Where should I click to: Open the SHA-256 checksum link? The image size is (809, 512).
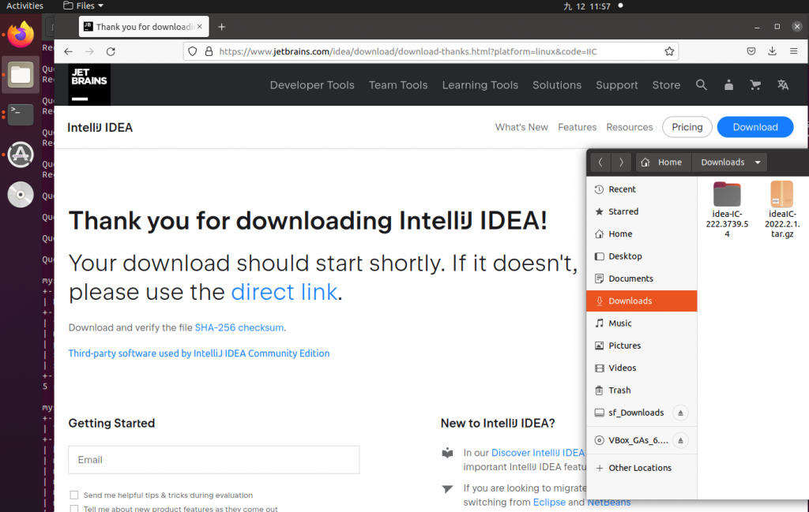pos(239,327)
